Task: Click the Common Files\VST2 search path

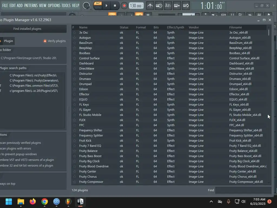Action: pyautogui.click(x=34, y=86)
